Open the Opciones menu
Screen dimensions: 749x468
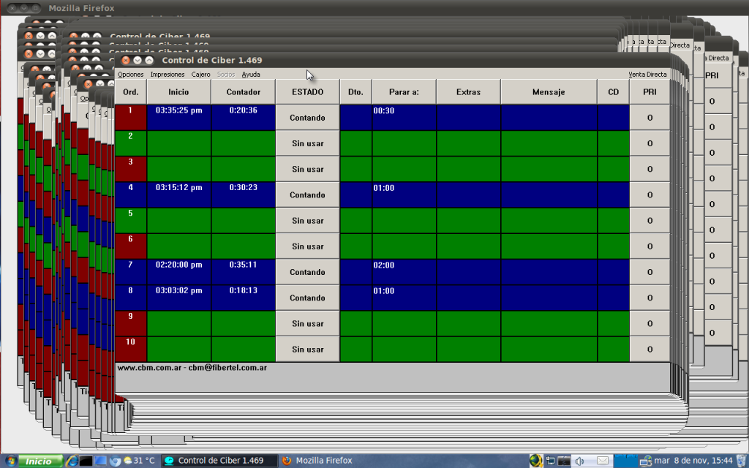coord(130,75)
